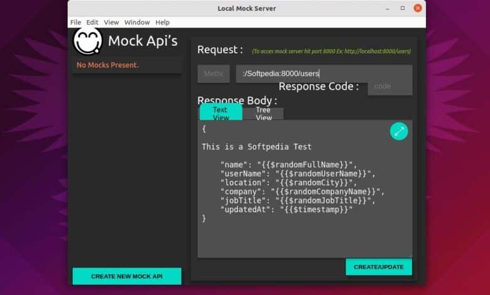Switch to the Tree View tab
This screenshot has height=295, width=490.
(x=263, y=114)
